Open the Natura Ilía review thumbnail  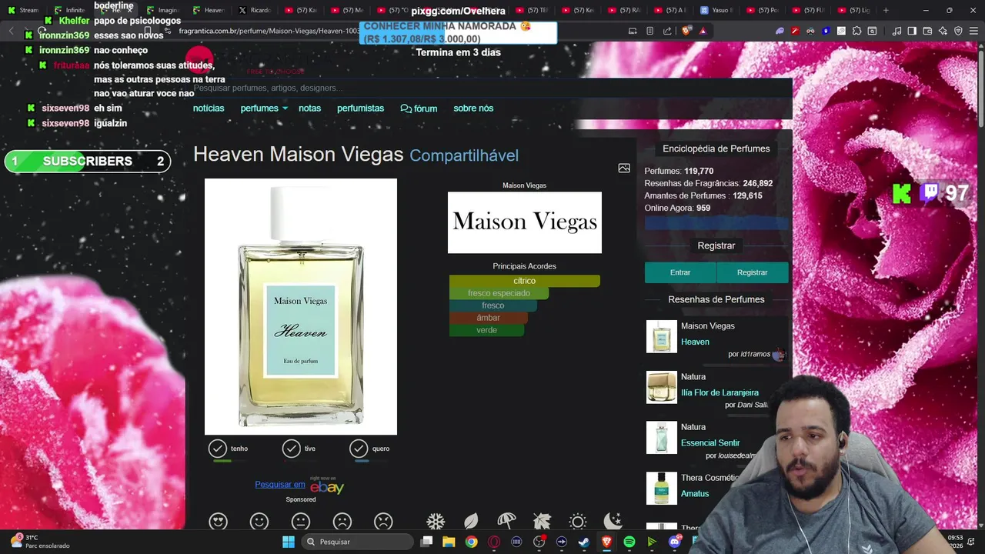[661, 387]
